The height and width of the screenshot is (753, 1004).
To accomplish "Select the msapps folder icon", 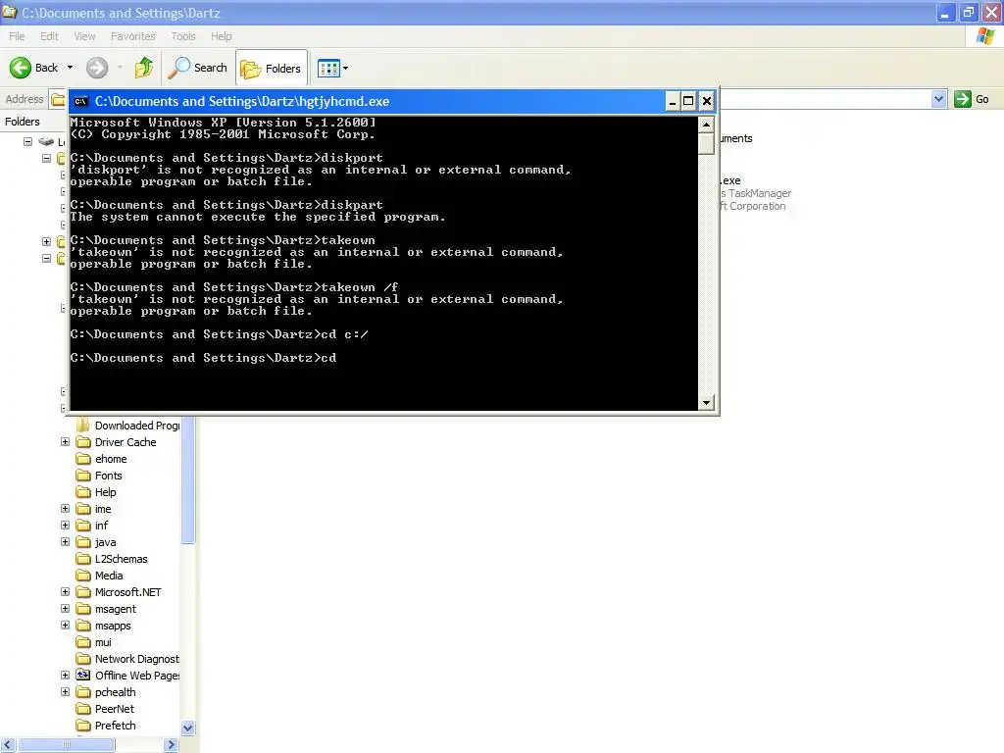I will pyautogui.click(x=83, y=625).
